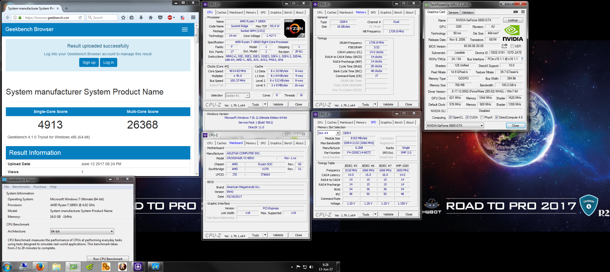Open GPU-Z hamburger settings menu
610x272 pixels.
[x=523, y=12]
